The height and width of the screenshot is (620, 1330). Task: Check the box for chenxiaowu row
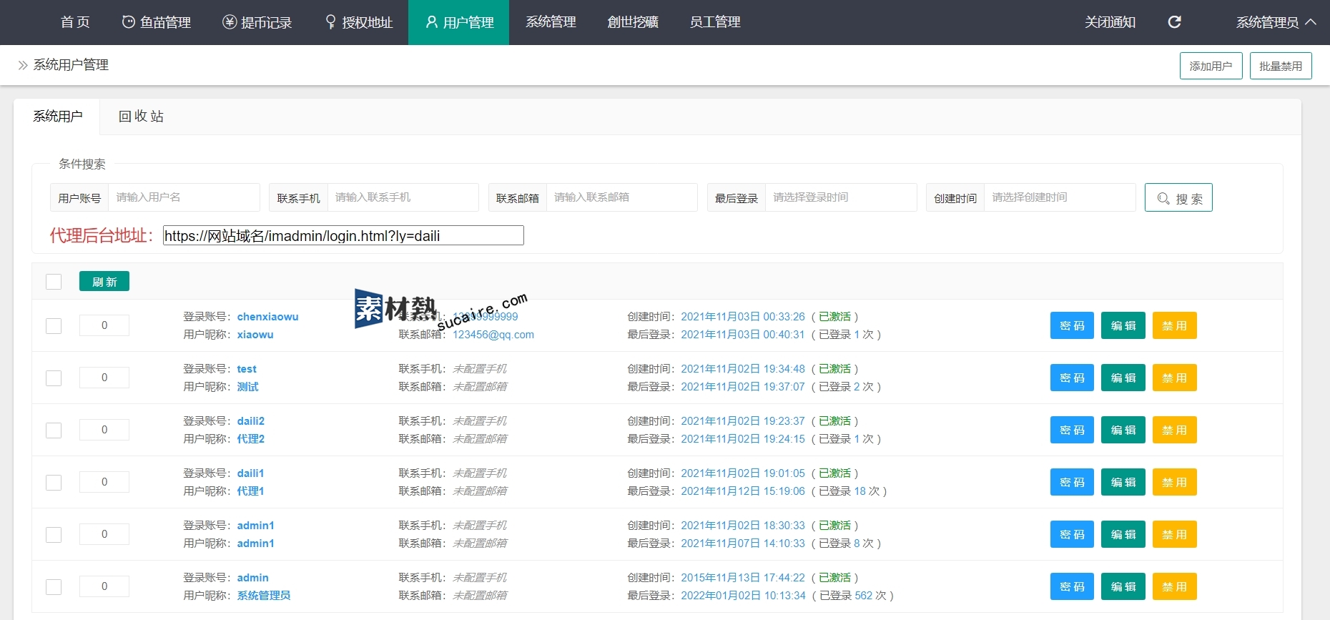click(x=54, y=326)
